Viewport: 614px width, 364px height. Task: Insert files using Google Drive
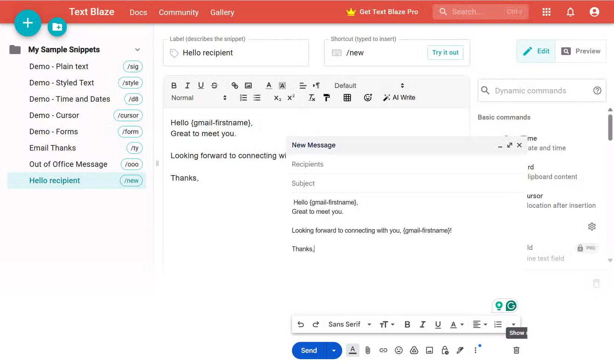414,350
